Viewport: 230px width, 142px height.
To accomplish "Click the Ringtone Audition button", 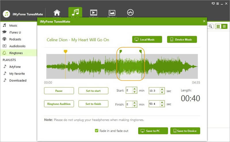I will point(59,104).
